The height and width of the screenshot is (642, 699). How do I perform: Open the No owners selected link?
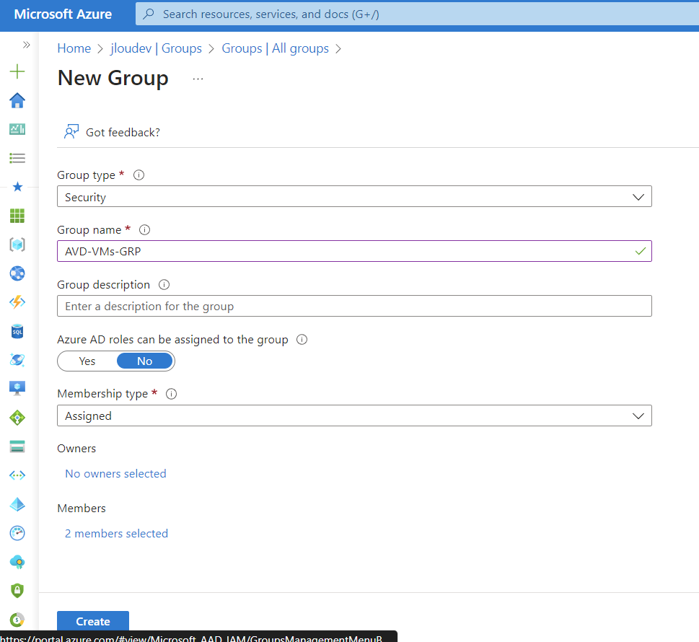pyautogui.click(x=115, y=473)
